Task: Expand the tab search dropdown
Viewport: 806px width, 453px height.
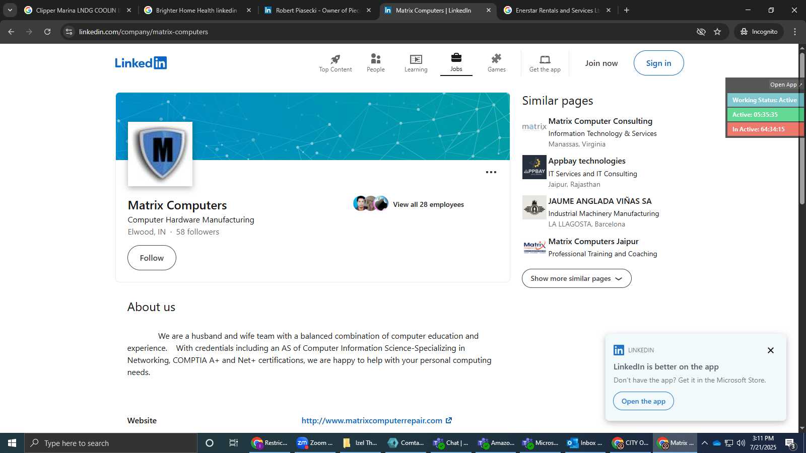Action: click(x=10, y=10)
